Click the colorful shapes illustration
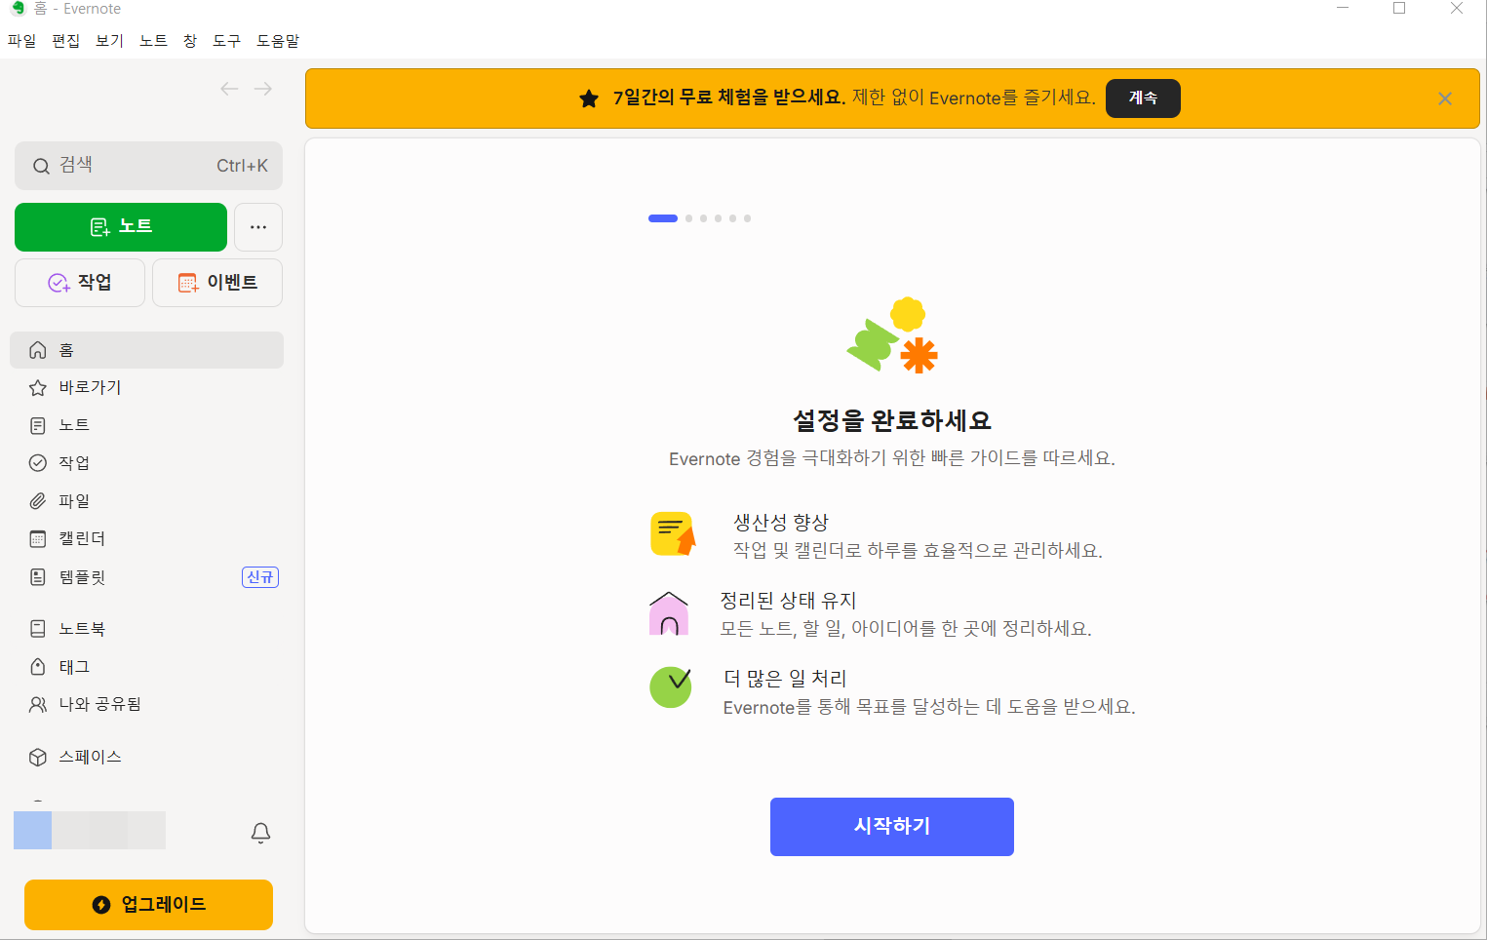 click(892, 335)
